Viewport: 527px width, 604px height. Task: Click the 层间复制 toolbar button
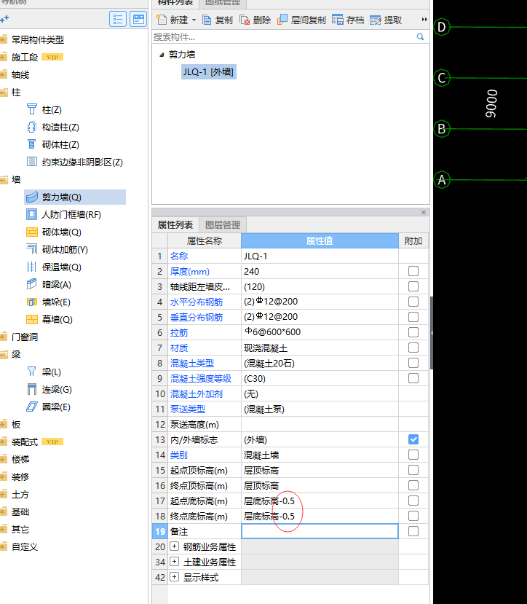[x=301, y=20]
